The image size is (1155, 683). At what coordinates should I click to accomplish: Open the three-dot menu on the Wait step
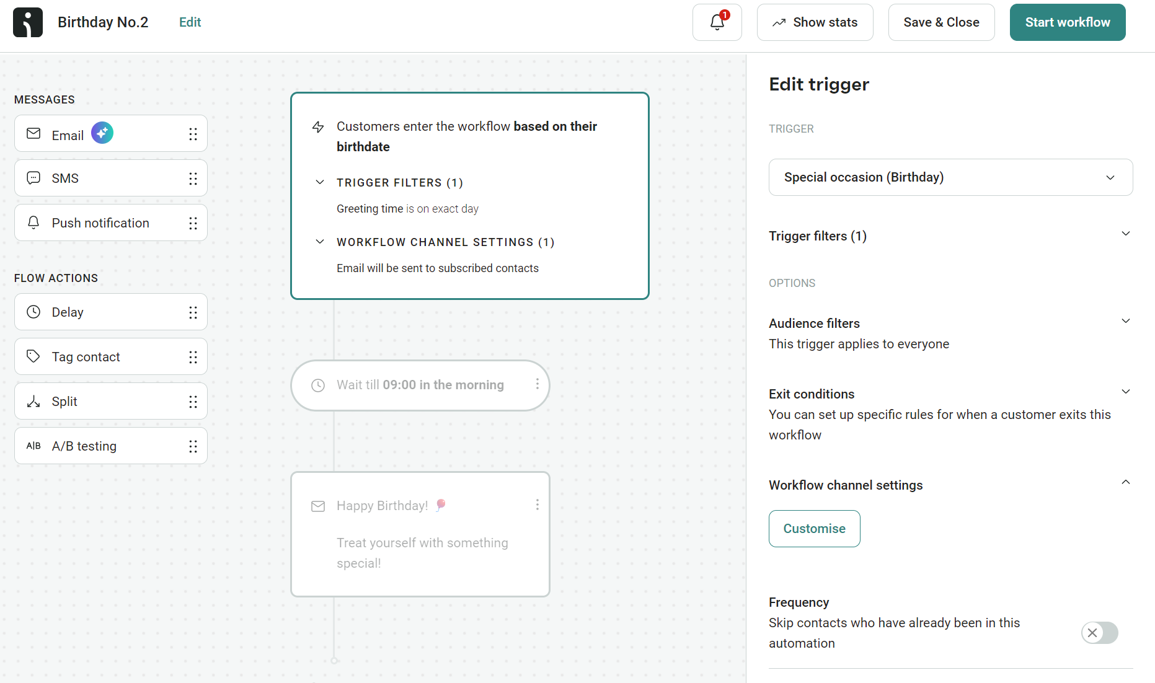pos(538,384)
